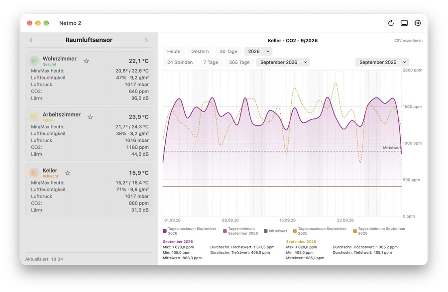
Task: Click the Aktualisiert: 18:34 status text
Action: point(44,259)
